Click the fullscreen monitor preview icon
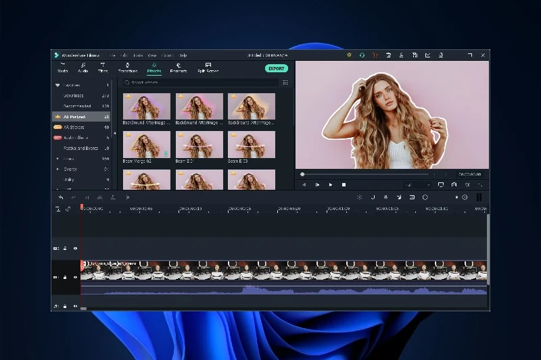This screenshot has width=541, height=360. tap(441, 185)
